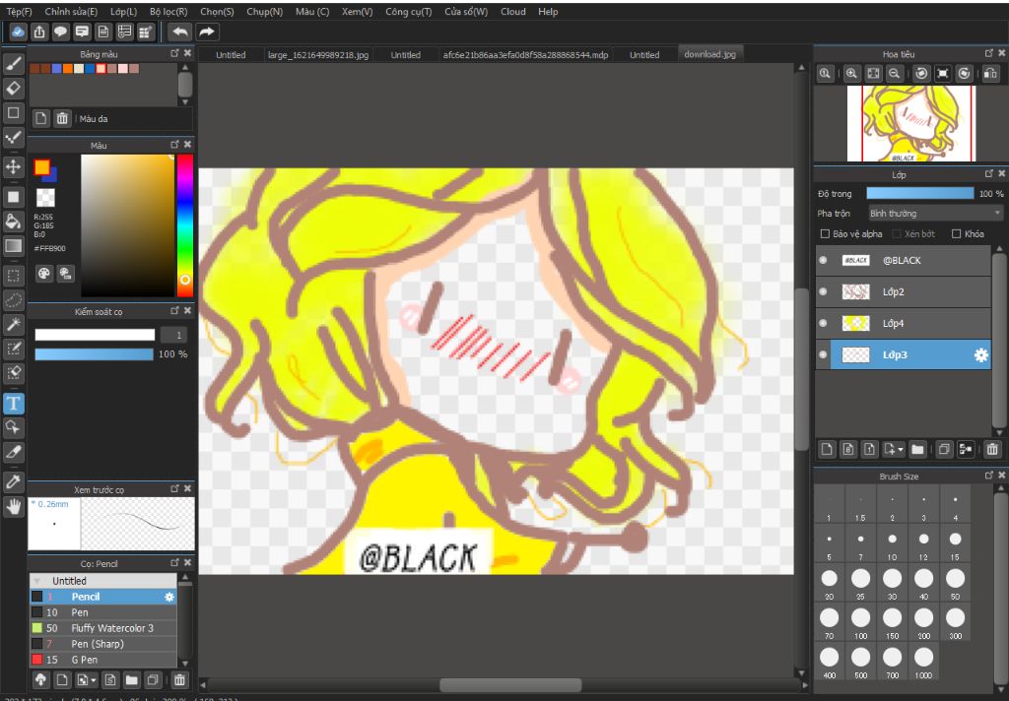Rotate view left in the navigator panel
The image size is (1009, 701).
click(x=921, y=73)
